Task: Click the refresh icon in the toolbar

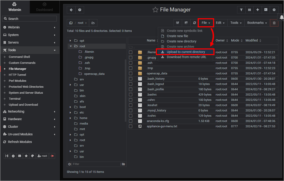Action: tap(194, 23)
